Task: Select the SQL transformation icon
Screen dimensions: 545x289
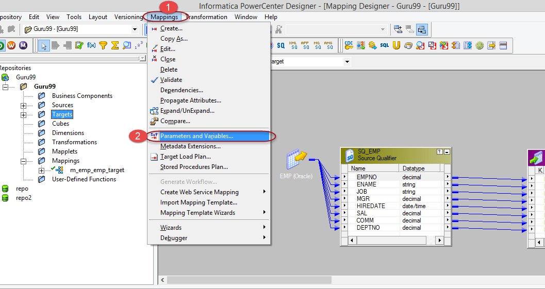Action: click(385, 45)
